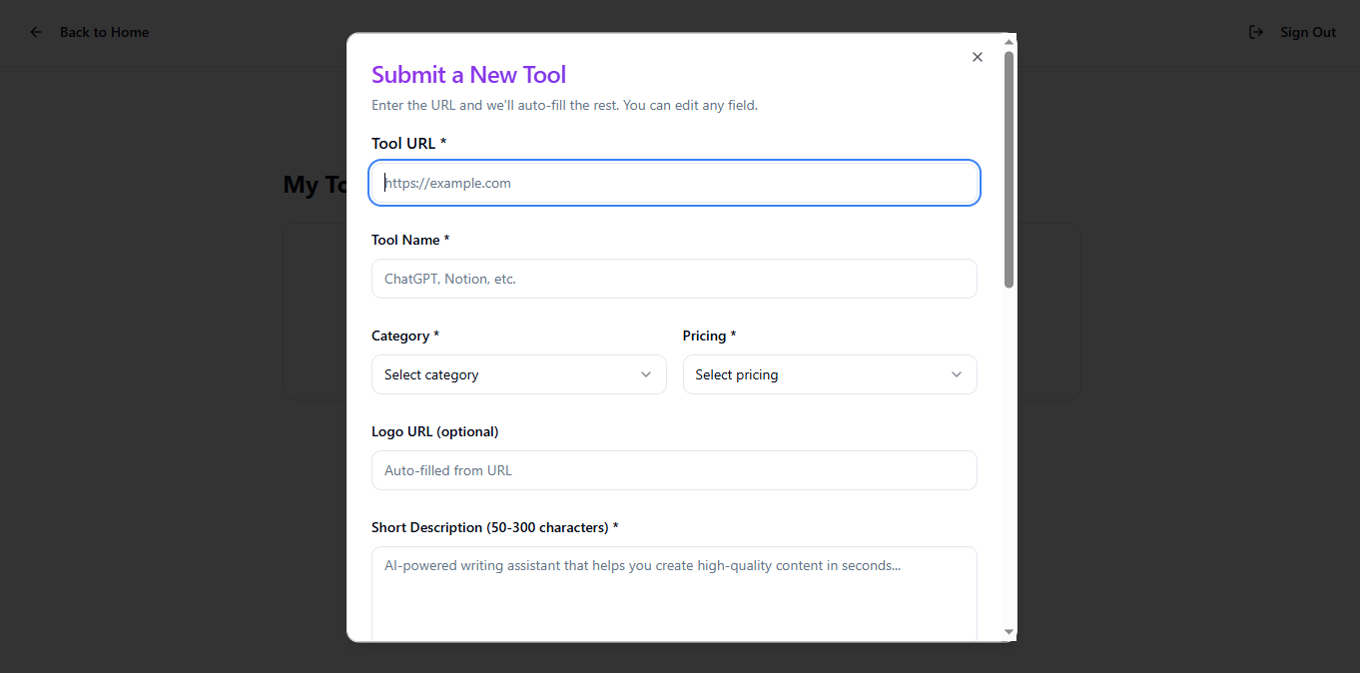Viewport: 1360px width, 673px height.
Task: Click the sign out door icon
Action: tap(1256, 32)
